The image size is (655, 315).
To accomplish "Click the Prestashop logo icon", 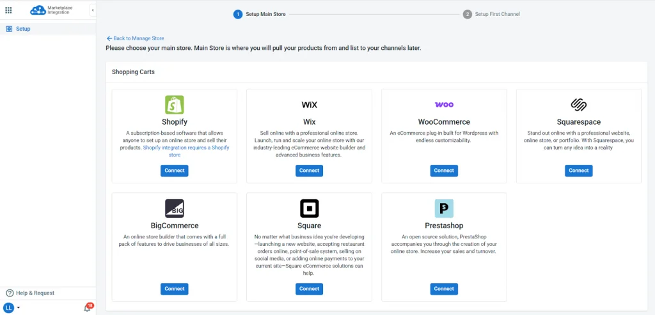I will click(444, 208).
